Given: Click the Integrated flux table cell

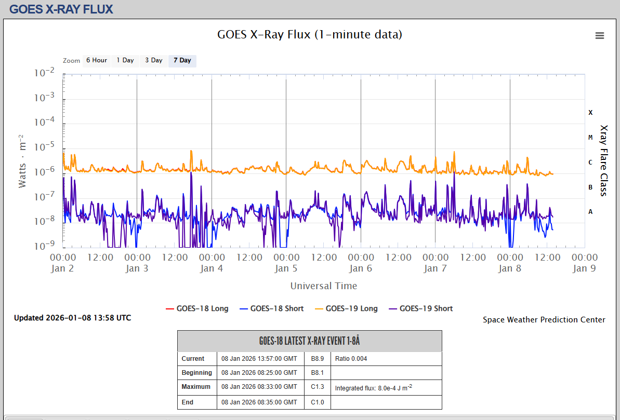Looking at the screenshot, I should point(373,387).
